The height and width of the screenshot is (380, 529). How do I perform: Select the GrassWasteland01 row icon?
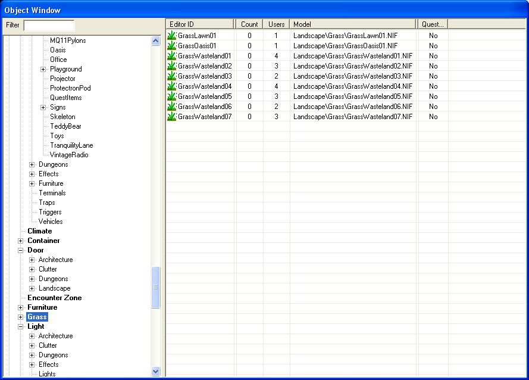(172, 56)
